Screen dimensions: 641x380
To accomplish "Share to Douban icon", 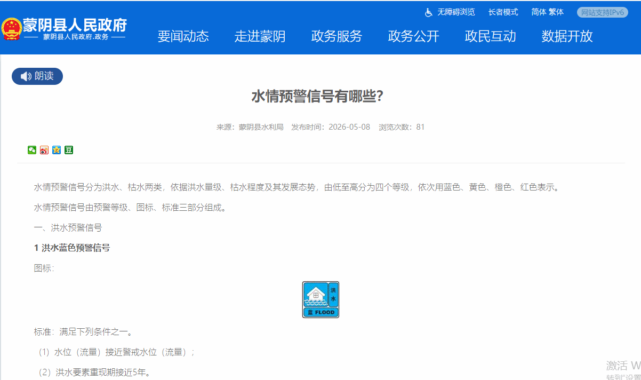I will click(69, 150).
